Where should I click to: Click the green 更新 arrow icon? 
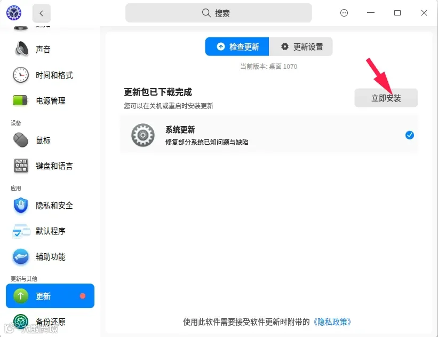click(21, 296)
